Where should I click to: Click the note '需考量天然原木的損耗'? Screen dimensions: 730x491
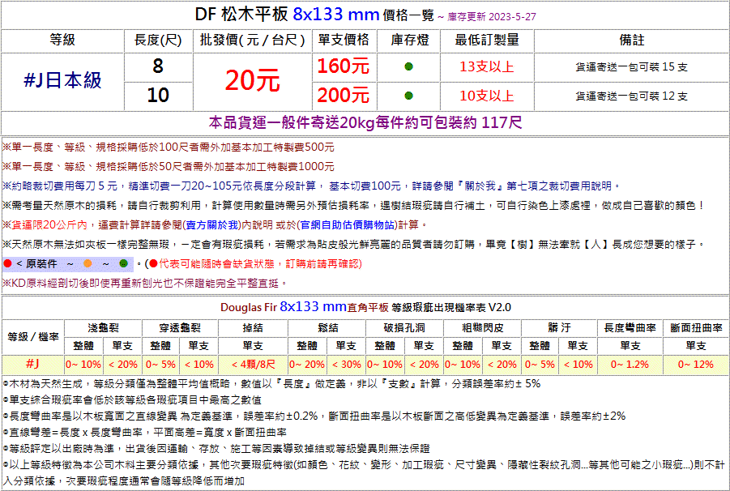click(x=353, y=205)
